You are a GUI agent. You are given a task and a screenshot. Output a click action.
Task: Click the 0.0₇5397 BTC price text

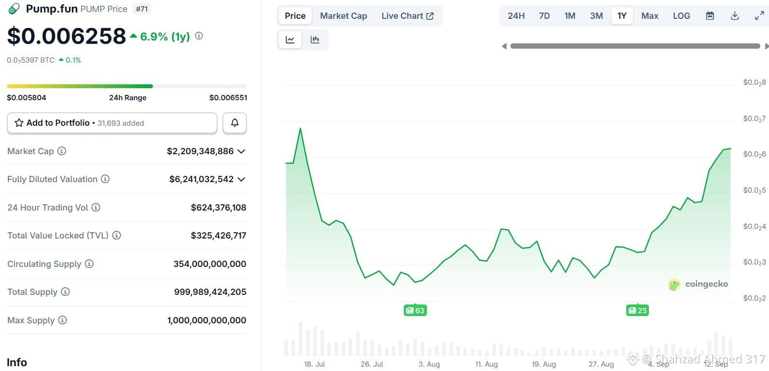(x=30, y=60)
